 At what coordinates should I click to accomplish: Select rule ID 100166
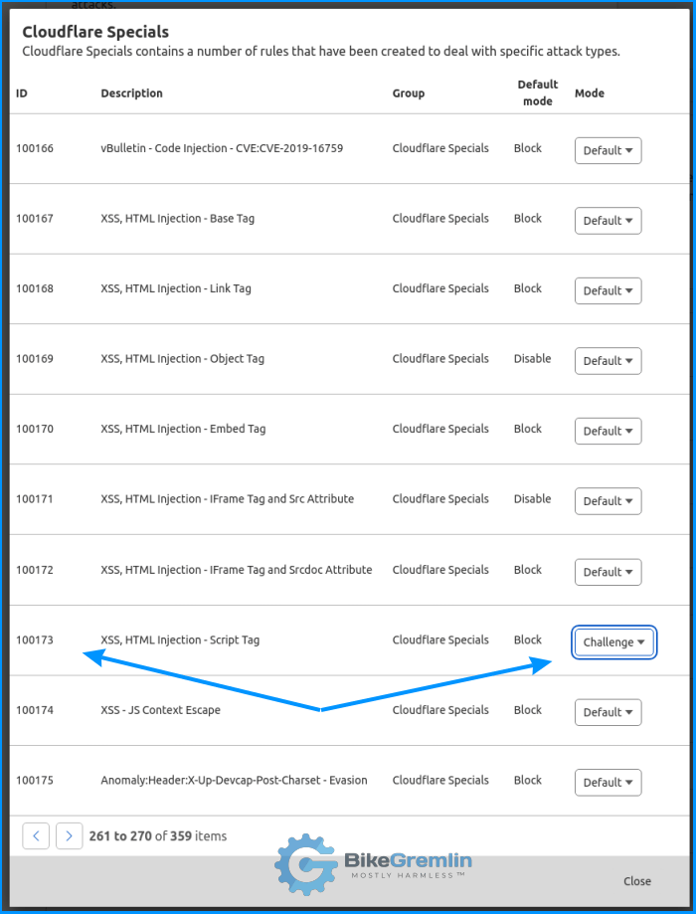tap(35, 148)
